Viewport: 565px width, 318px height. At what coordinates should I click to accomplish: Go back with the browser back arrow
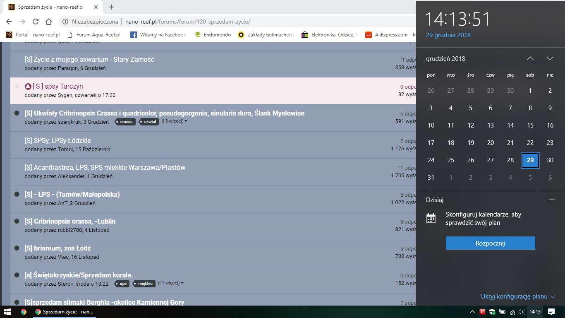point(9,22)
